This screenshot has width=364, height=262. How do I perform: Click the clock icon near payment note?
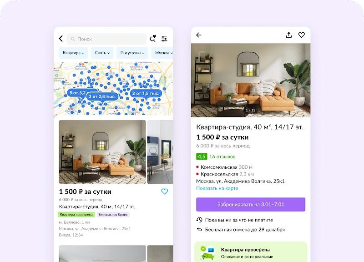click(199, 220)
